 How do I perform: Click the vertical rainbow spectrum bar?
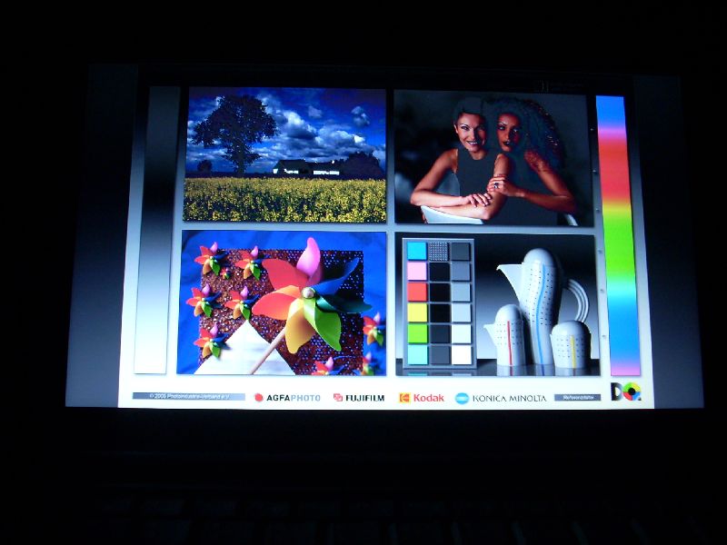point(618,235)
